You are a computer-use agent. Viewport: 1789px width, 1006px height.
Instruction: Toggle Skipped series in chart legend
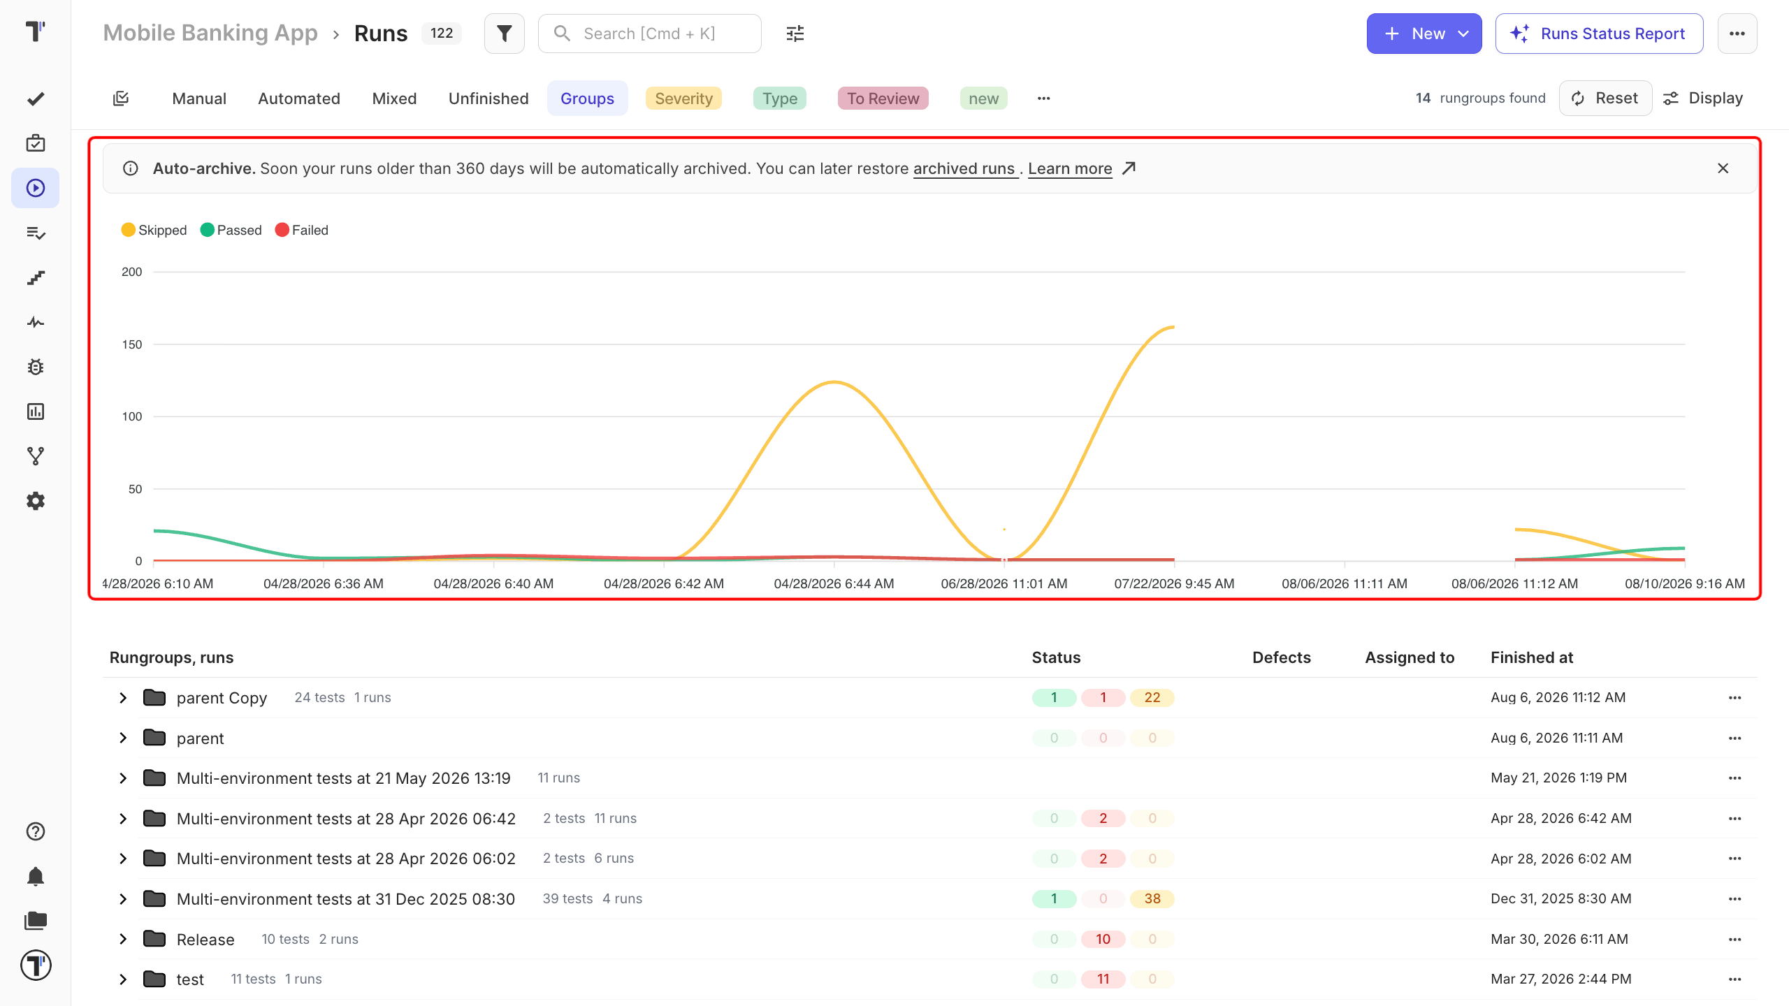click(154, 231)
